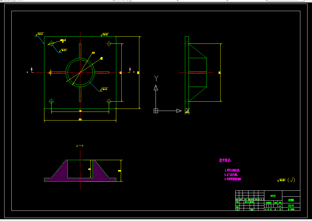Select the bottom-right bolt hole circle
Image resolution: width=312 pixels, height=221 pixels.
click(109, 101)
